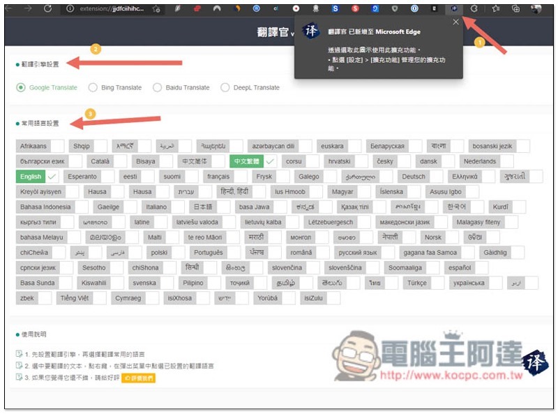The height and width of the screenshot is (414, 558).
Task: Click the Collections icon in browser toolbar
Action: [515, 9]
